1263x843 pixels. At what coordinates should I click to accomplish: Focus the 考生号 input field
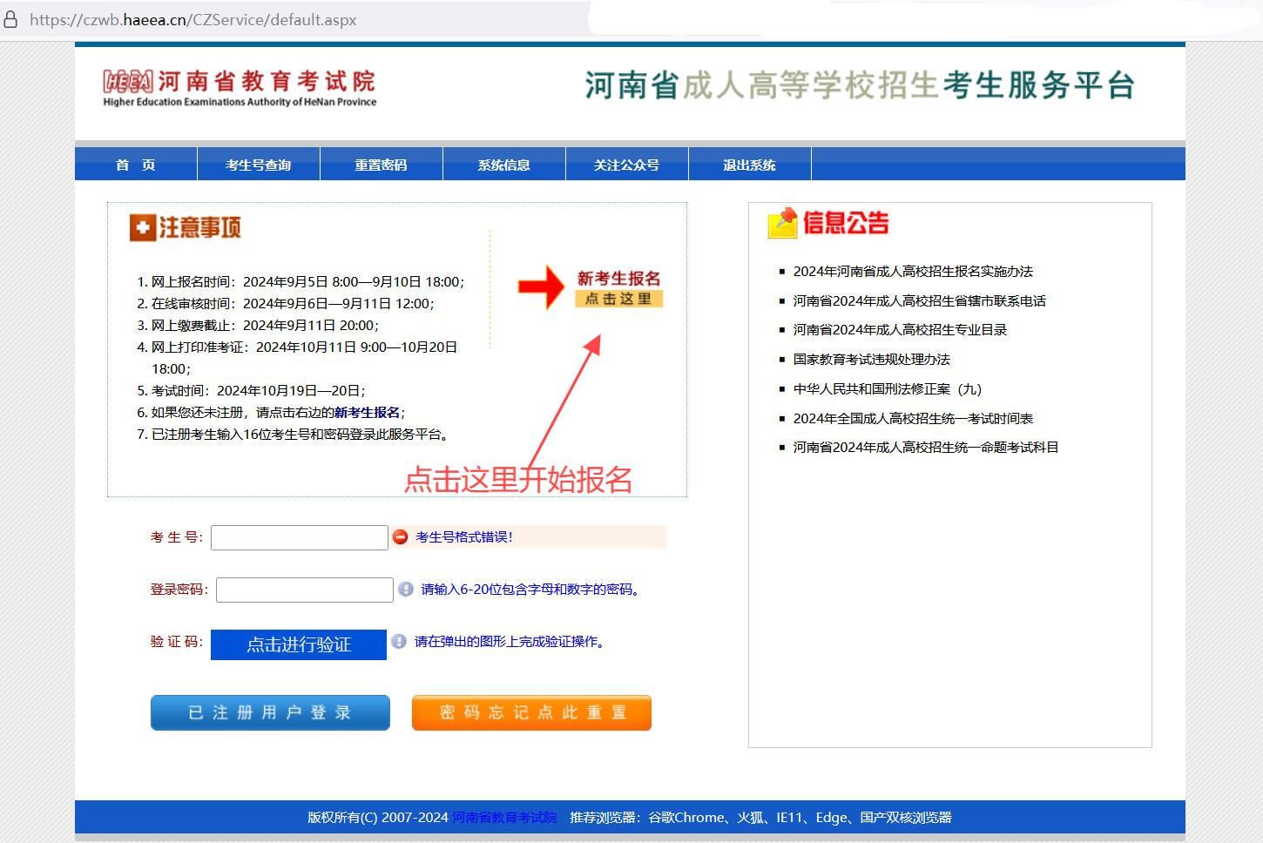point(300,537)
